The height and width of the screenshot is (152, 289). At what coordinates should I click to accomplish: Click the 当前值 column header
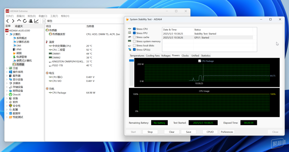tap(90, 26)
